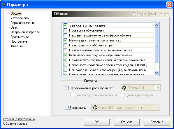Check Не показывать значок в системном лотке

[65, 50]
